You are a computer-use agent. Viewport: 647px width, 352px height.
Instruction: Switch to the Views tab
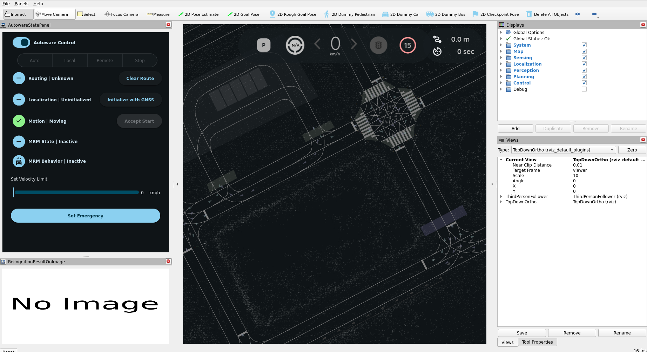click(x=507, y=342)
